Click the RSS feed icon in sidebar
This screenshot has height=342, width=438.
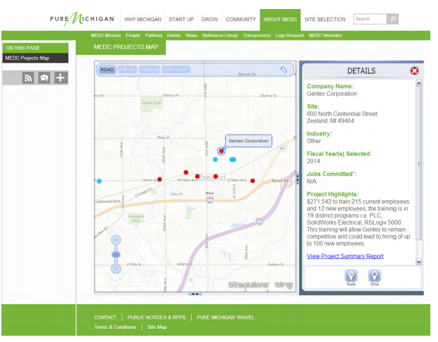(28, 78)
